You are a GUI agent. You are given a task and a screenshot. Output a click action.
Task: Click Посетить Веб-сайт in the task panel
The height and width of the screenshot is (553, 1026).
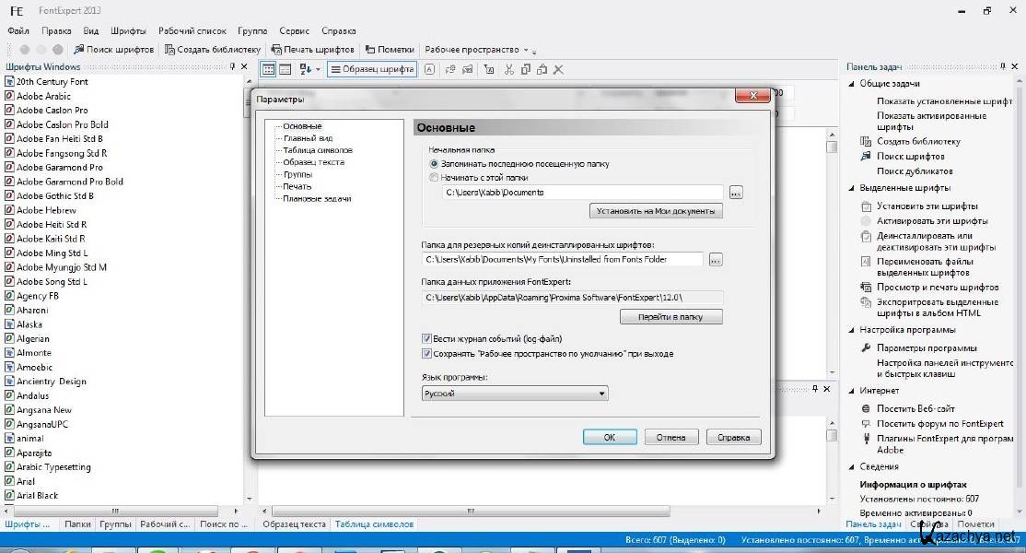(x=915, y=409)
